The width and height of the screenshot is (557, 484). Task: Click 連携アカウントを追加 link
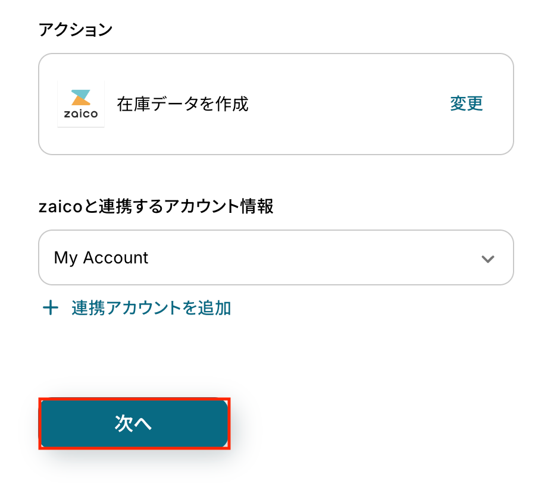[151, 308]
